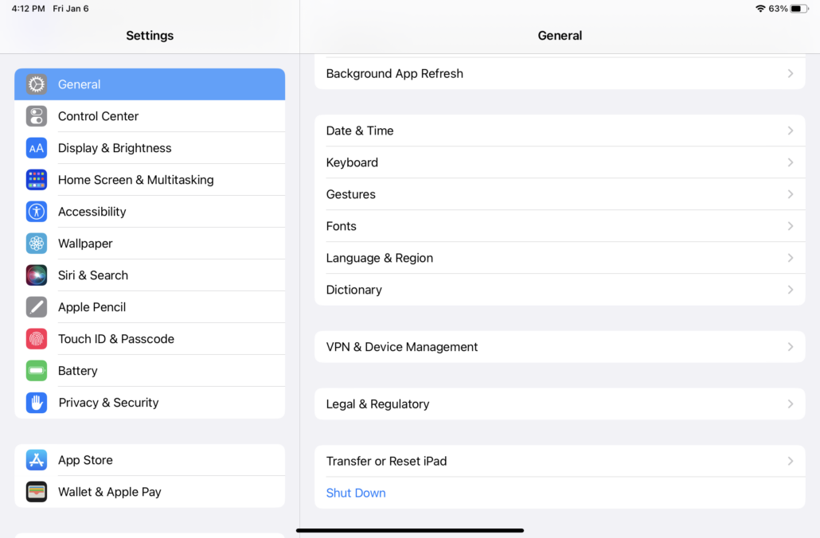The image size is (820, 538).
Task: Select the General settings gear icon
Action: [36, 84]
